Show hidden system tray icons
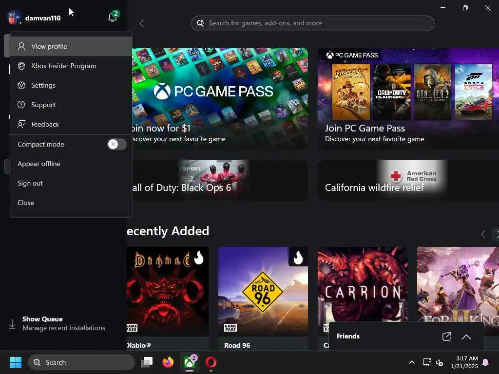This screenshot has width=499, height=374. tap(411, 362)
